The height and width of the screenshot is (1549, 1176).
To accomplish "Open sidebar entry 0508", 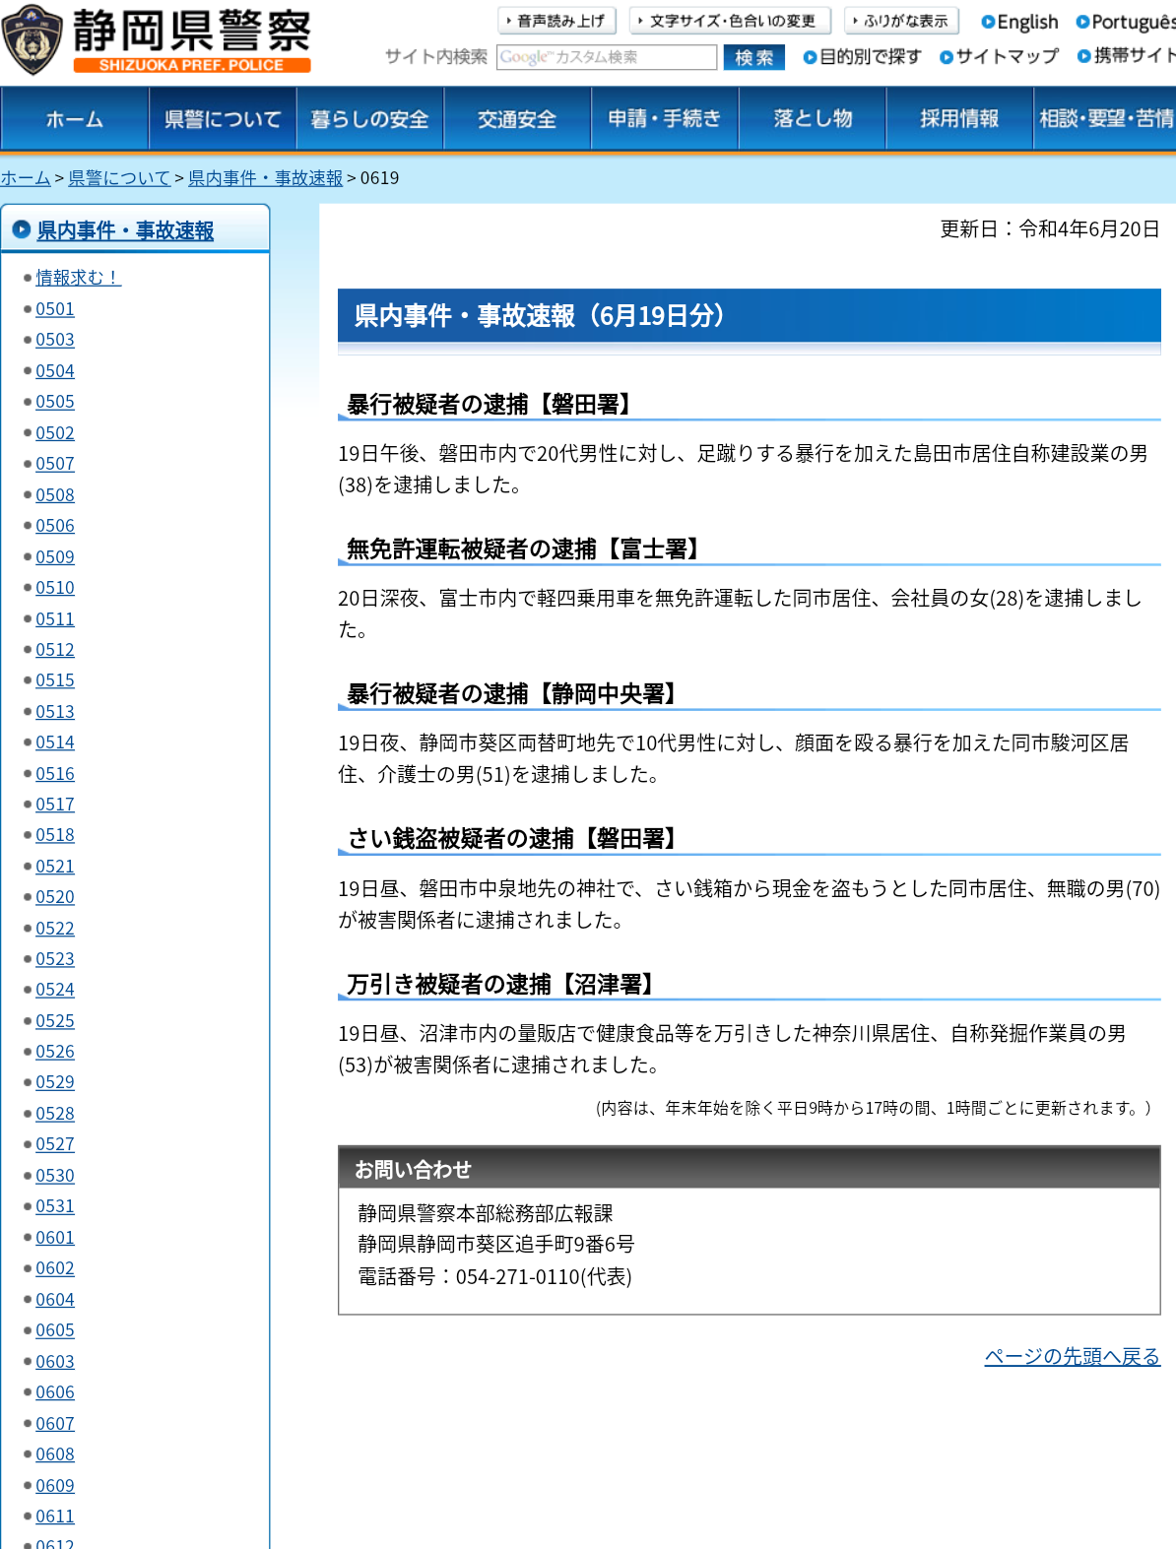I will pos(55,495).
